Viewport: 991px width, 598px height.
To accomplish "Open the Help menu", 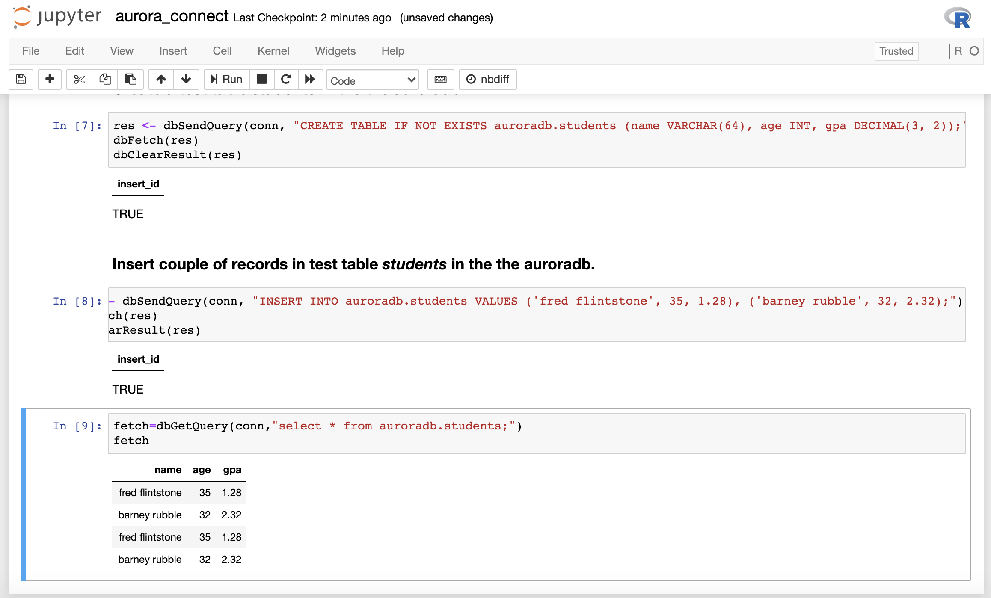I will tap(393, 51).
